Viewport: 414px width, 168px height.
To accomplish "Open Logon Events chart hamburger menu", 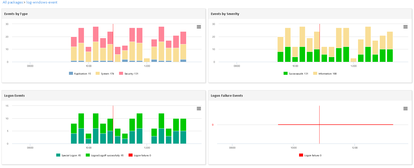I will point(199,109).
